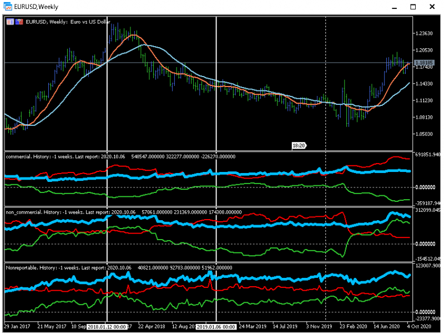Click the 1.23630 level on price scale
Screen dimensions: 444x335
point(424,33)
